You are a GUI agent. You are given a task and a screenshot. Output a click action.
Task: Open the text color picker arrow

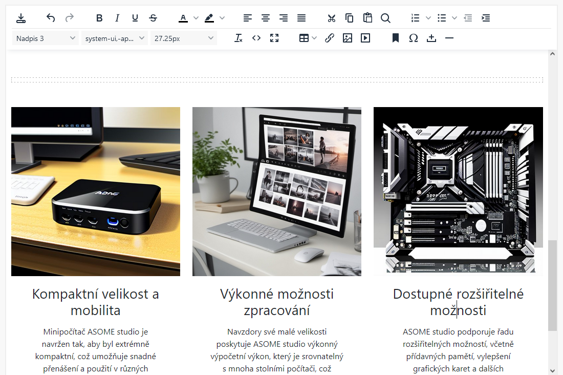point(196,18)
